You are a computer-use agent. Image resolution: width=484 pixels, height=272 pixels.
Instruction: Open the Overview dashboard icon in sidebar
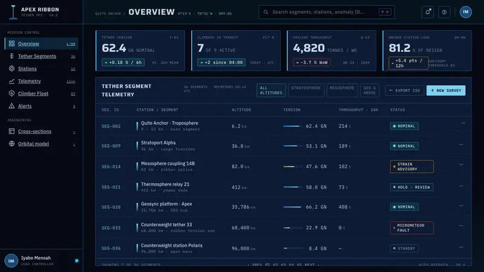point(11,44)
